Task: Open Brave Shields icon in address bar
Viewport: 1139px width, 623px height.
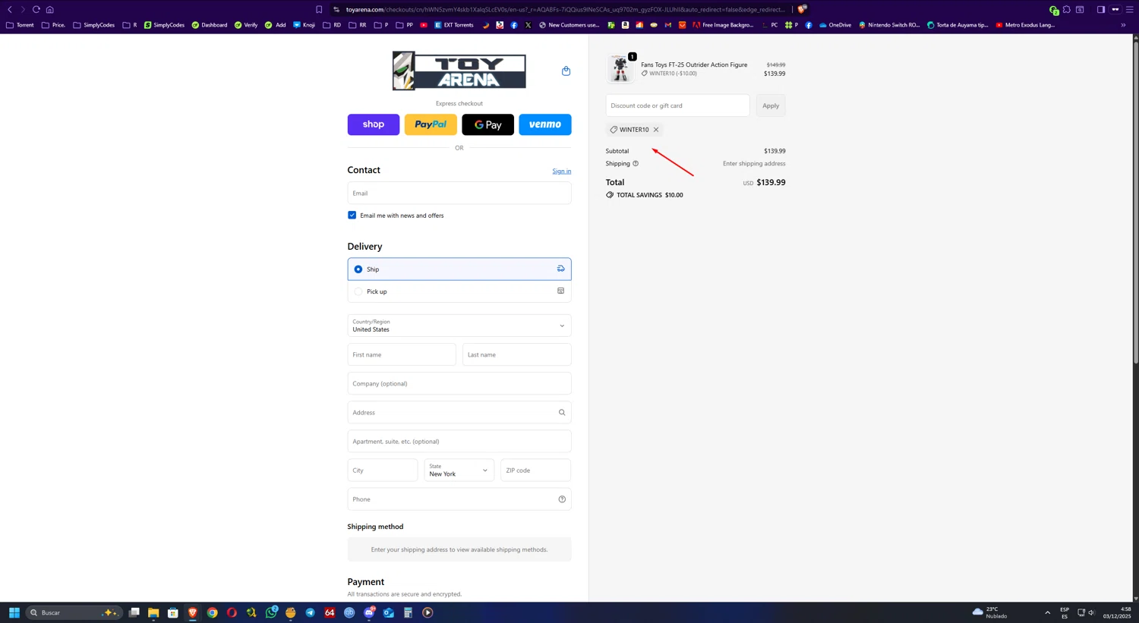Action: [x=802, y=9]
